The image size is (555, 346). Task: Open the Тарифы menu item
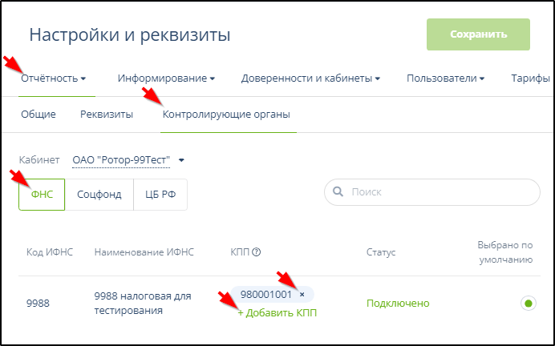click(529, 78)
